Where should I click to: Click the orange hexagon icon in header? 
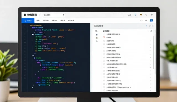[141, 15]
